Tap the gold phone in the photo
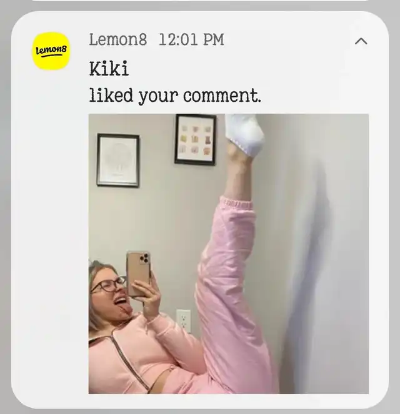Image resolution: width=400 pixels, height=414 pixels. coord(138,274)
